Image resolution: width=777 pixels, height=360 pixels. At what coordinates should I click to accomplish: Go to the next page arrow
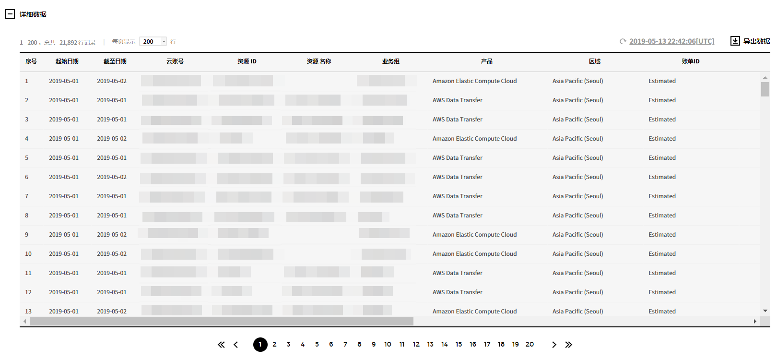tap(554, 345)
